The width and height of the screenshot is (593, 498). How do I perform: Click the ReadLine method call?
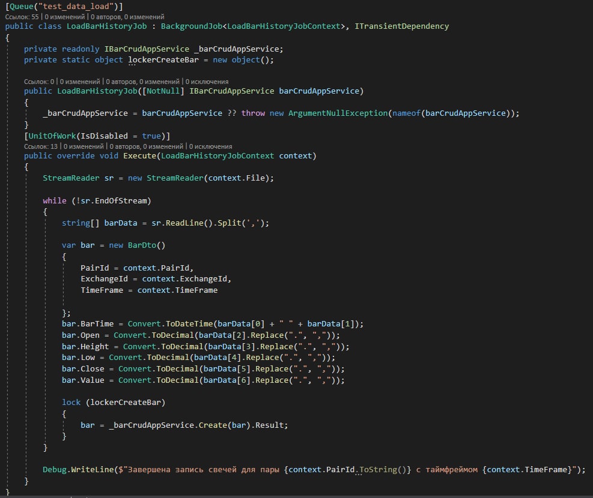[184, 223]
